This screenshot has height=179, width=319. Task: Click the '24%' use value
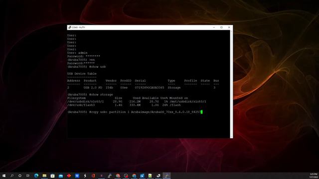click(165, 105)
